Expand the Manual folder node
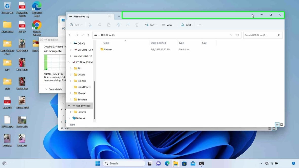 pyautogui.click(x=70, y=93)
